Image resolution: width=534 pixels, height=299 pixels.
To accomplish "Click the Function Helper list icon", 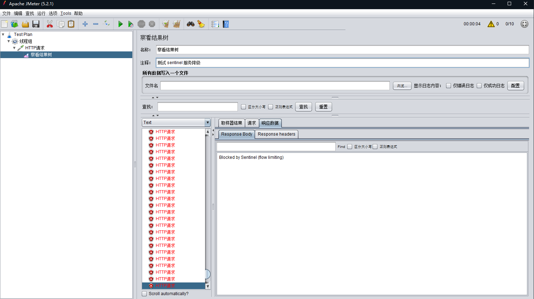I will point(215,24).
